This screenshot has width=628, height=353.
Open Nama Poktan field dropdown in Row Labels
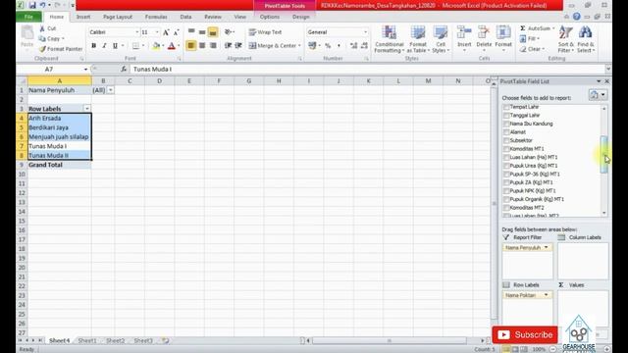click(x=546, y=295)
